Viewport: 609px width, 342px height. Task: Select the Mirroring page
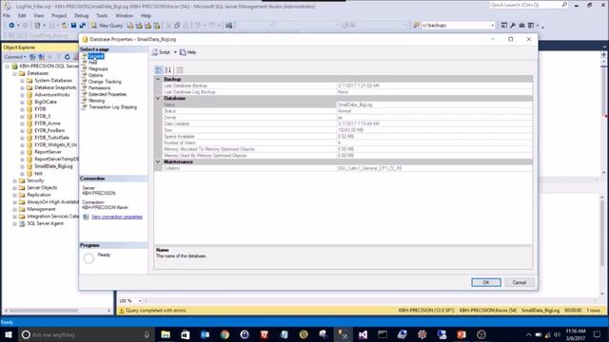coord(96,101)
